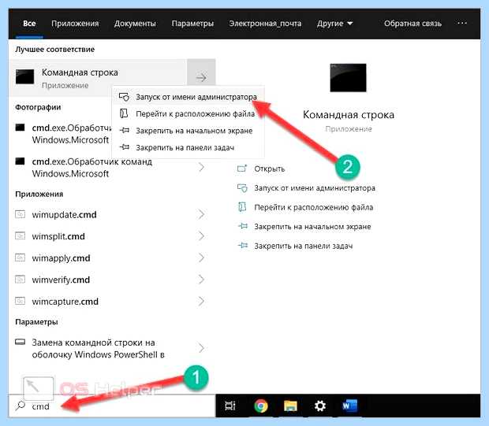
Task: Click Запуск от имени администратора in right pane
Action: 315,188
